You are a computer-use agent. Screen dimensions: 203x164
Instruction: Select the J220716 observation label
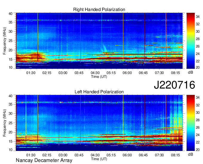tap(174, 85)
